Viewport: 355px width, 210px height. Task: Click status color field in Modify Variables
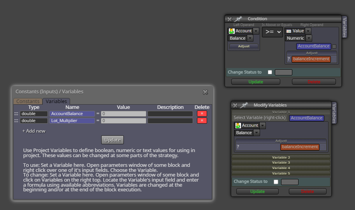point(290,182)
